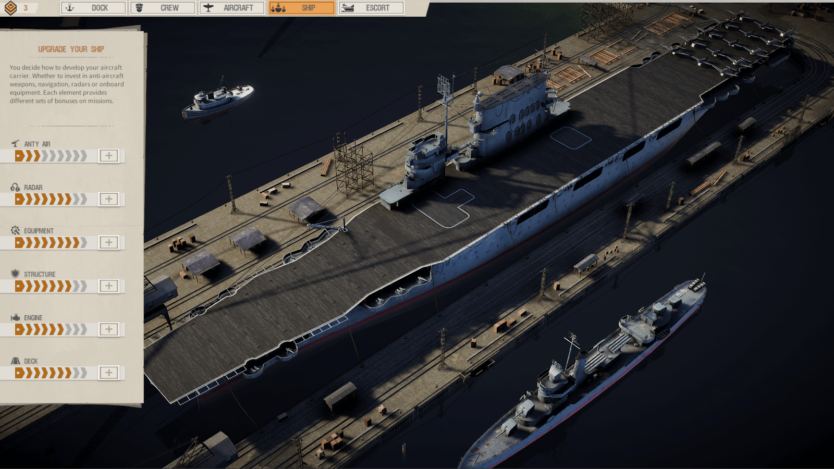Click the Structure shield icon
The width and height of the screenshot is (834, 469).
[x=15, y=274]
